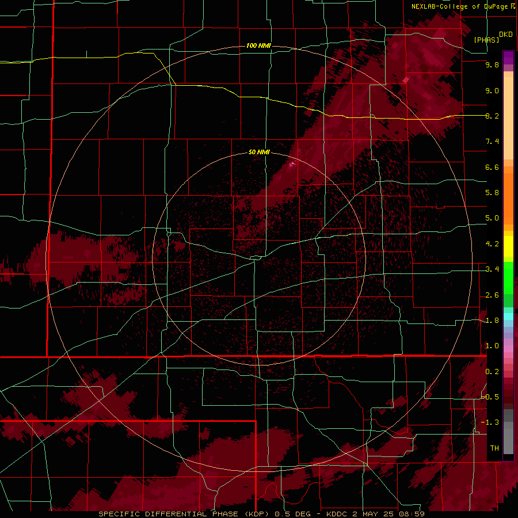
Task: Click the KDDC radar site identifier
Action: [x=337, y=514]
